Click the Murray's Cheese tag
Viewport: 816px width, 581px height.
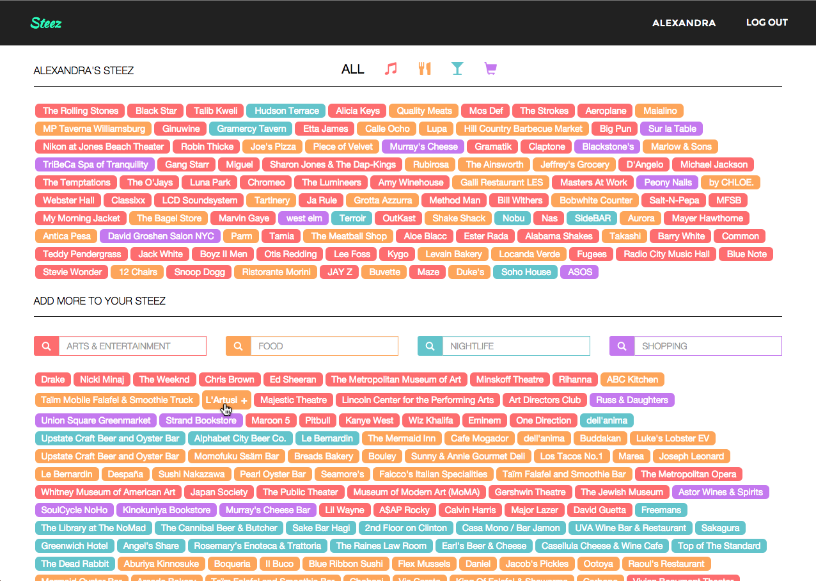pyautogui.click(x=424, y=147)
